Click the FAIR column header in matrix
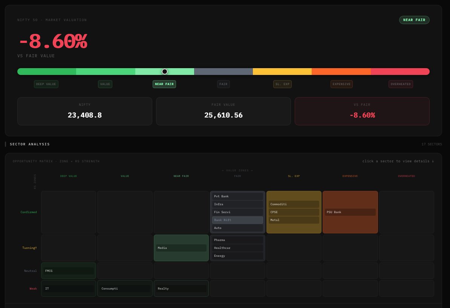 click(237, 176)
